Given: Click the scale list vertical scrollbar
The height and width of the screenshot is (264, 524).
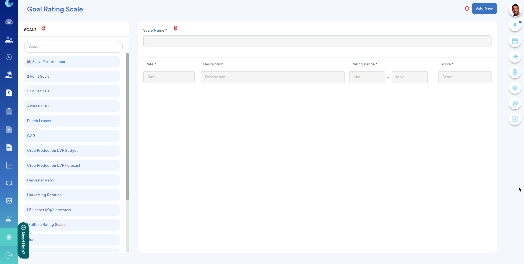Looking at the screenshot, I should click(x=127, y=127).
